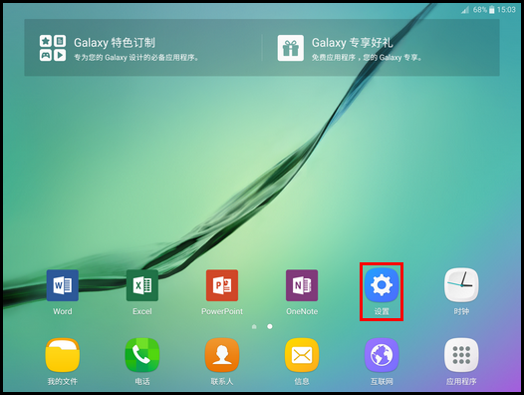The image size is (524, 395).
Task: Tap the 68% battery percentage text
Action: click(480, 10)
